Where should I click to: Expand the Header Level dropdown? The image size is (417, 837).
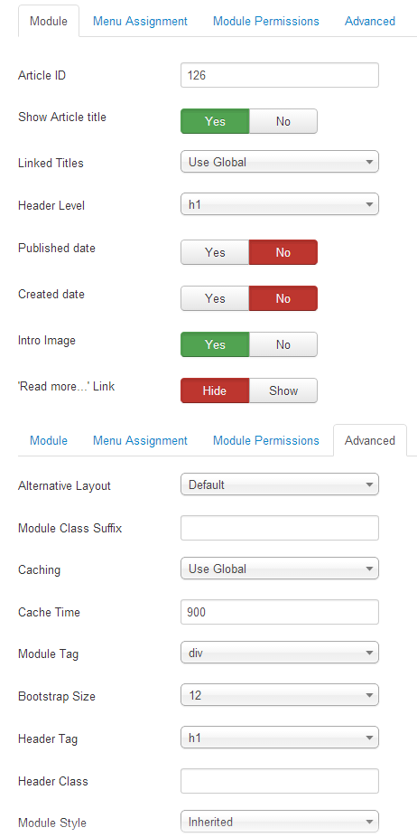coord(280,204)
